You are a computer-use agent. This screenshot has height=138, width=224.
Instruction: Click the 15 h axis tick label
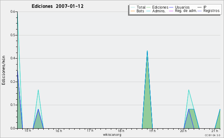click(28, 131)
